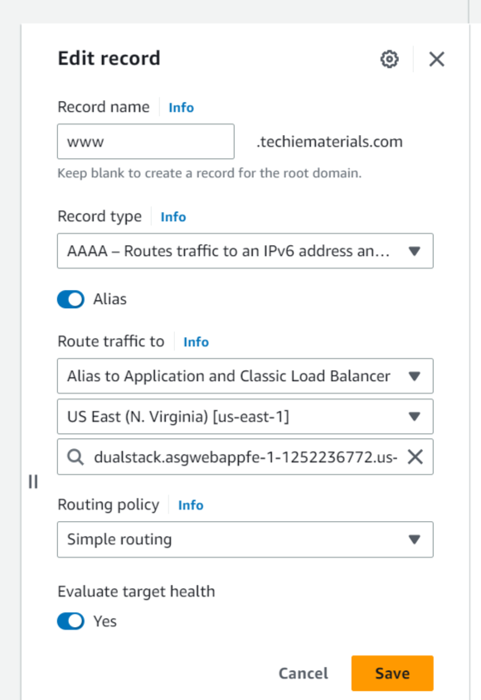Image resolution: width=481 pixels, height=700 pixels.
Task: Turn off Evaluate target health
Action: click(x=70, y=620)
